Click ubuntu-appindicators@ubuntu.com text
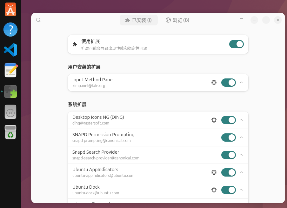Viewport: 287px width, 208px height. coord(103,176)
